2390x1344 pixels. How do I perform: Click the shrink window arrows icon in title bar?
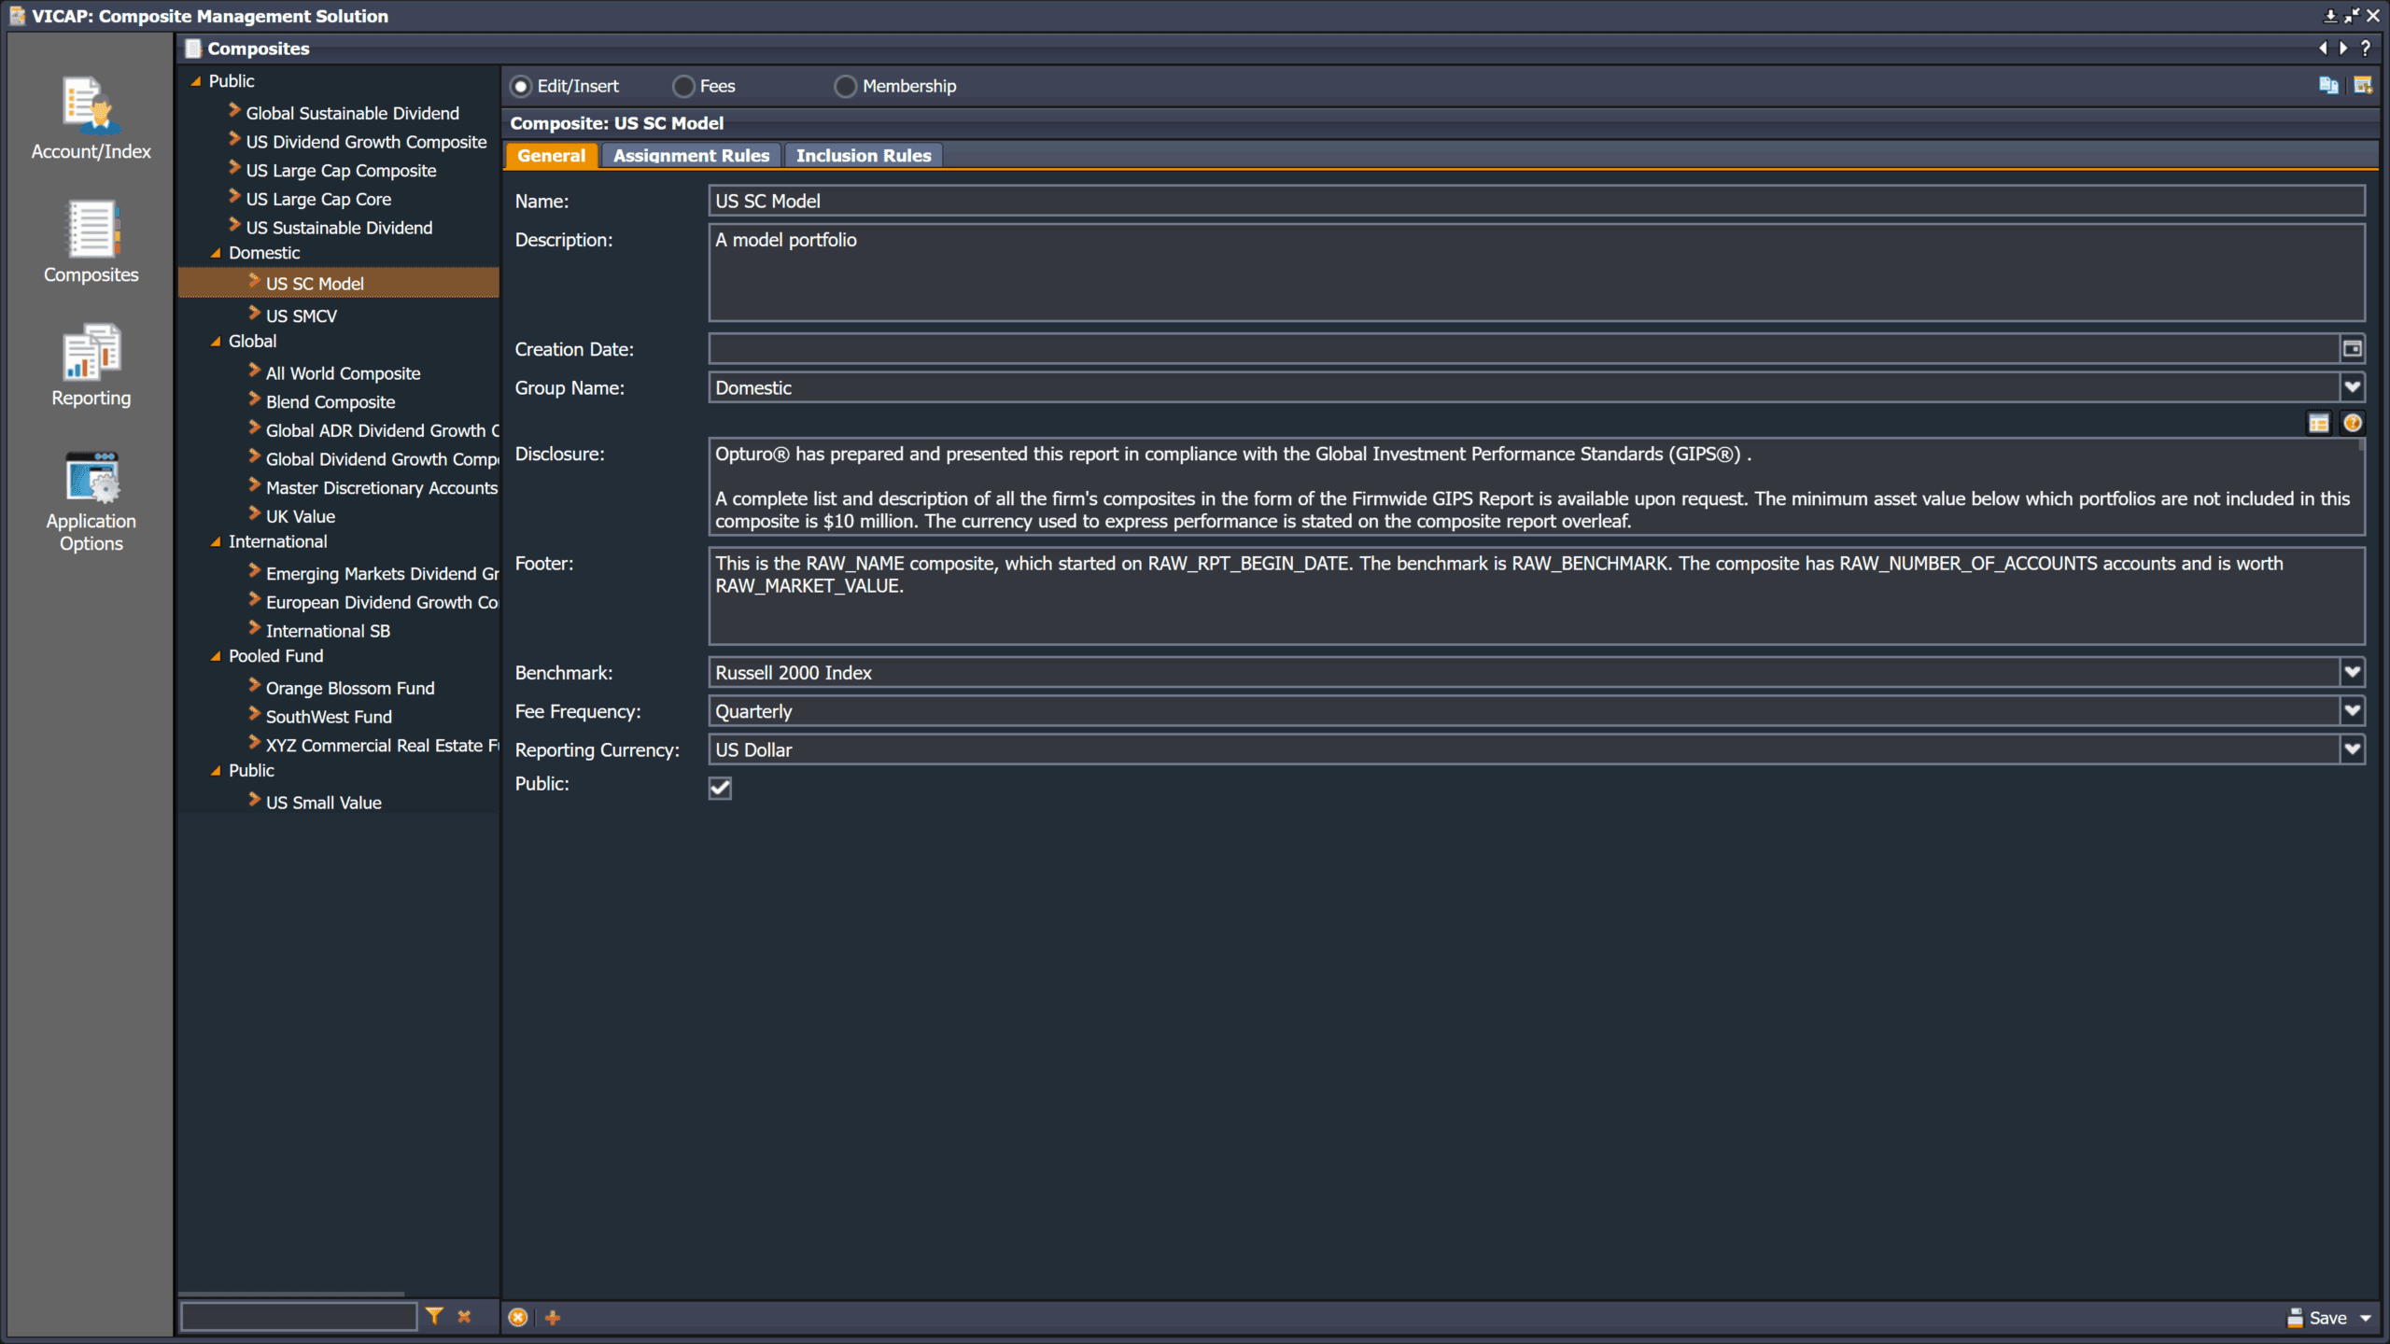[2352, 16]
